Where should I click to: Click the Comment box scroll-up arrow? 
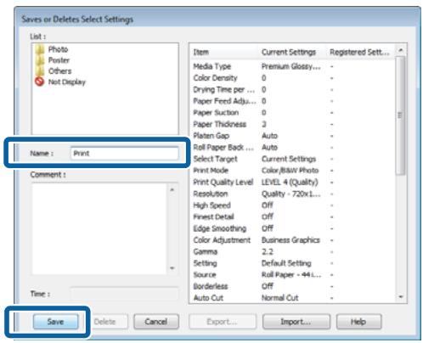(x=172, y=189)
